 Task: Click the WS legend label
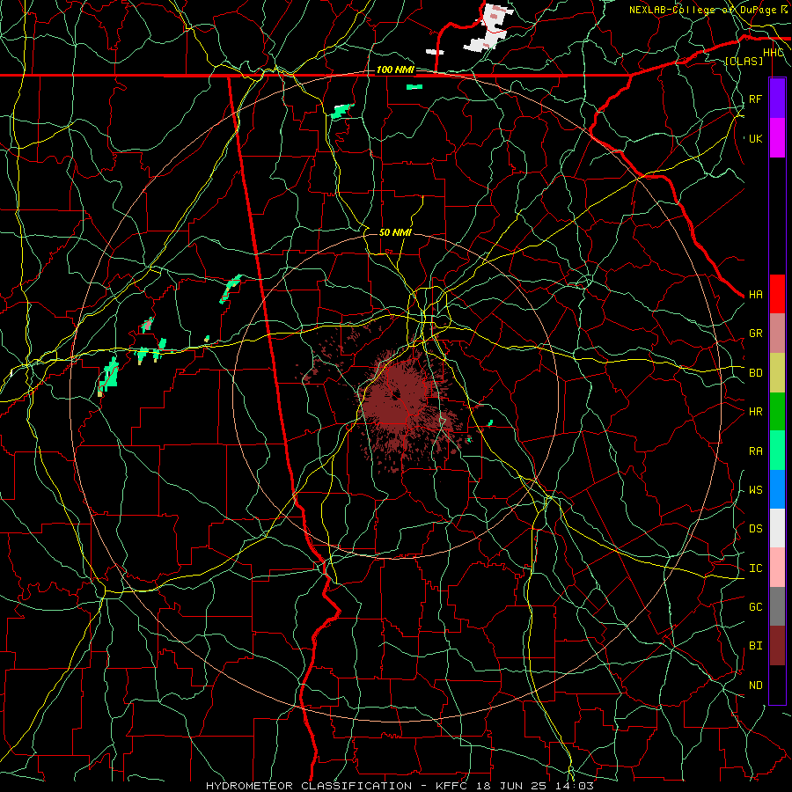pyautogui.click(x=755, y=490)
